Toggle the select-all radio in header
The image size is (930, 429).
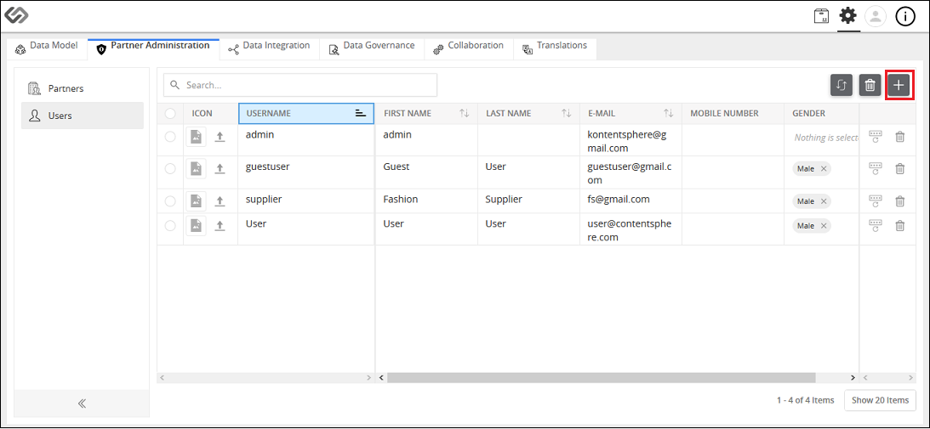click(x=170, y=113)
